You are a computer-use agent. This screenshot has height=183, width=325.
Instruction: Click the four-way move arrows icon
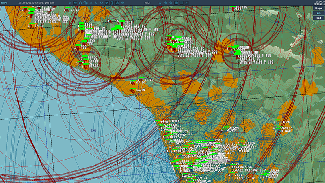pos(123,3)
